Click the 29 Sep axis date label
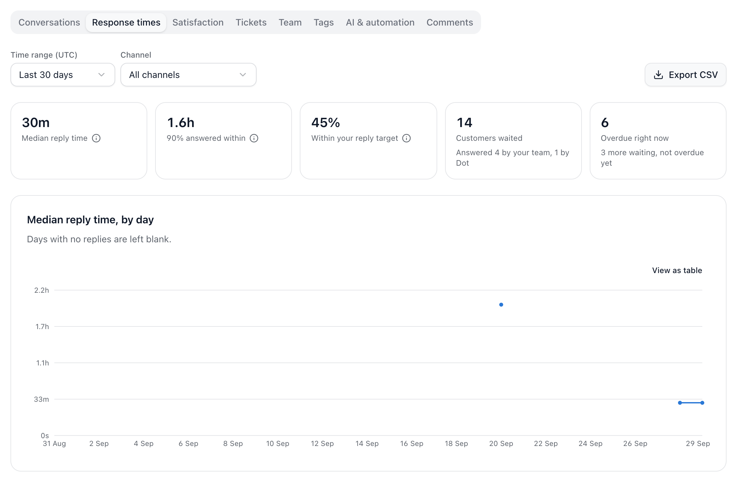 pyautogui.click(x=698, y=444)
